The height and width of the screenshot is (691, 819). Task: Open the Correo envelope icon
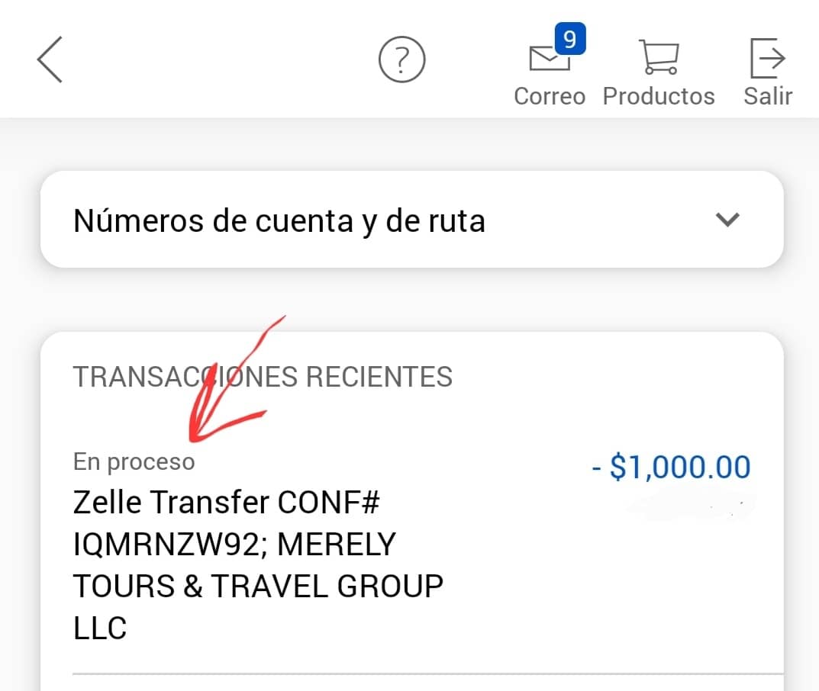[x=549, y=57]
